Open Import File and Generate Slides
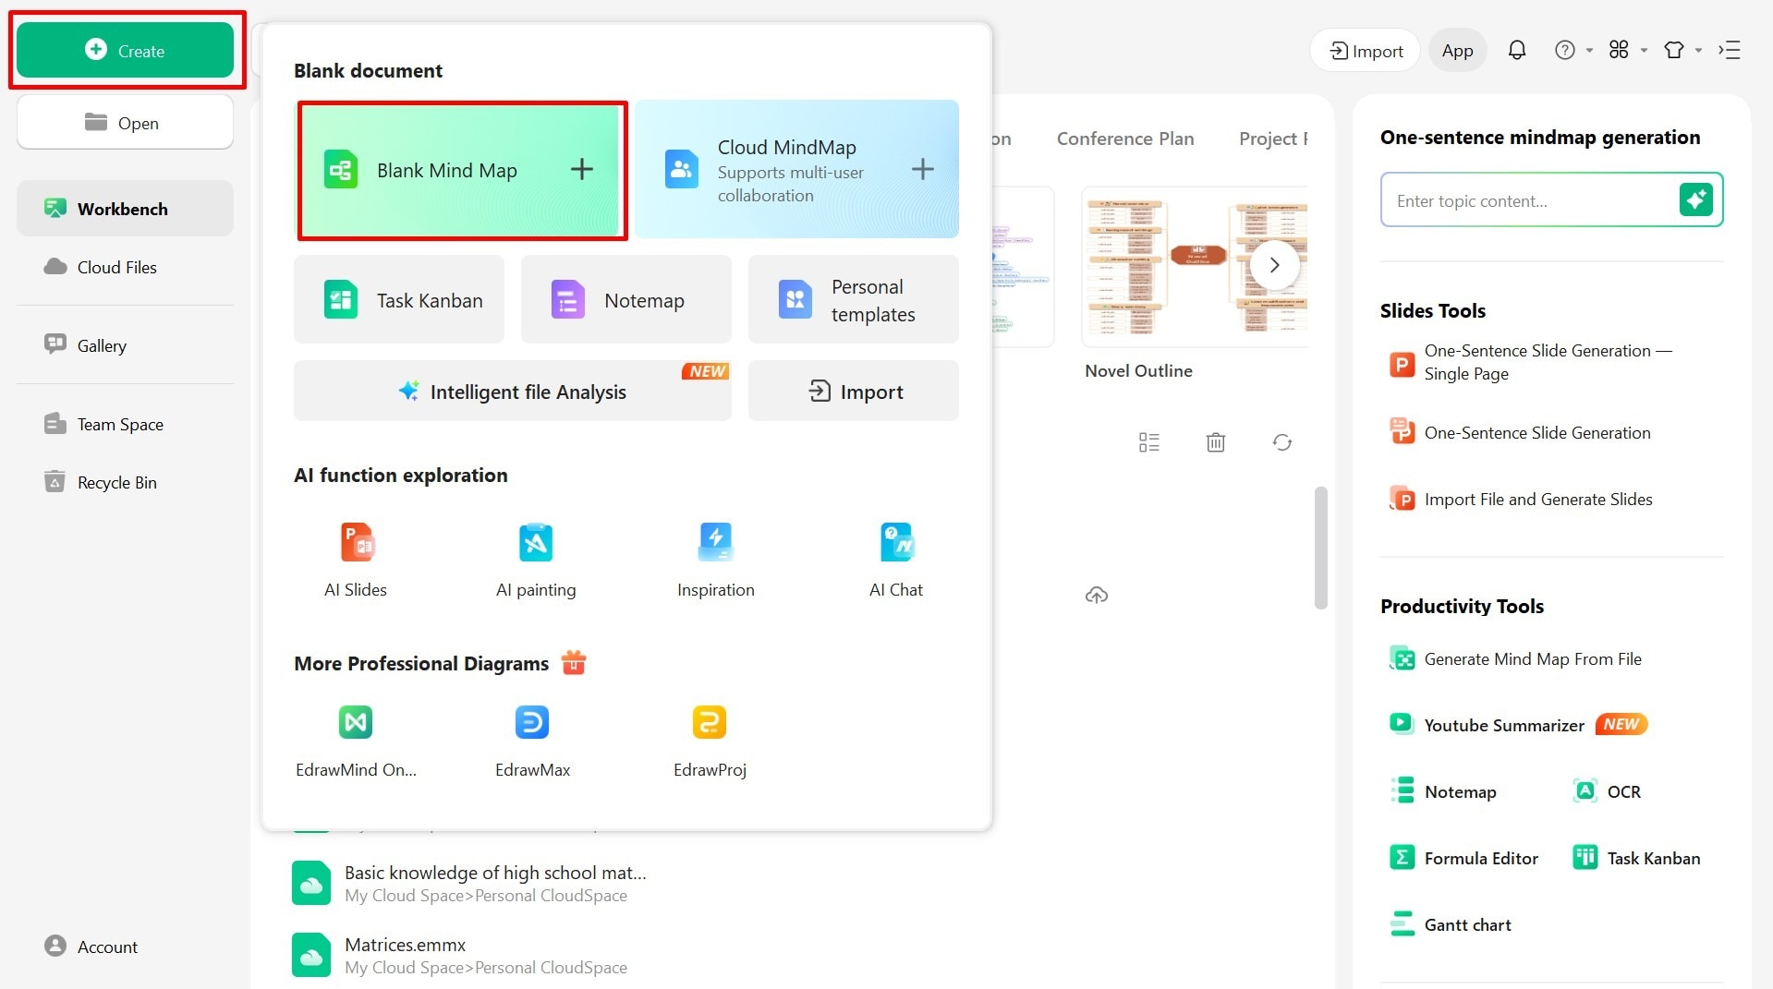The width and height of the screenshot is (1773, 989). 1521,499
